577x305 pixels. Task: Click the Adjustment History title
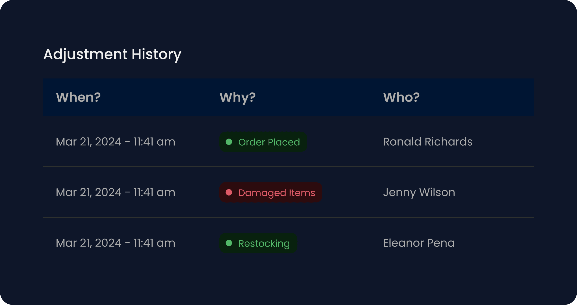pos(112,54)
